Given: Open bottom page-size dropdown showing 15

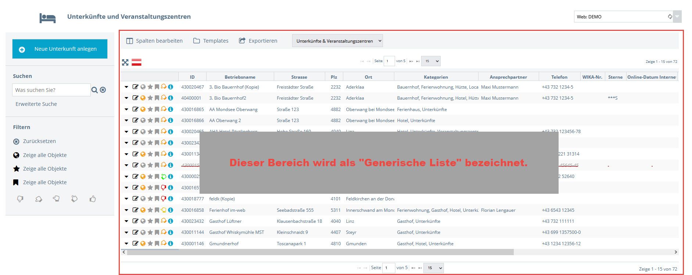Looking at the screenshot, I should coord(434,268).
